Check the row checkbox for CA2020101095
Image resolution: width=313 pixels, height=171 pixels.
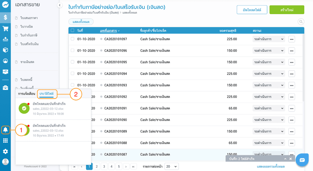tap(72, 62)
